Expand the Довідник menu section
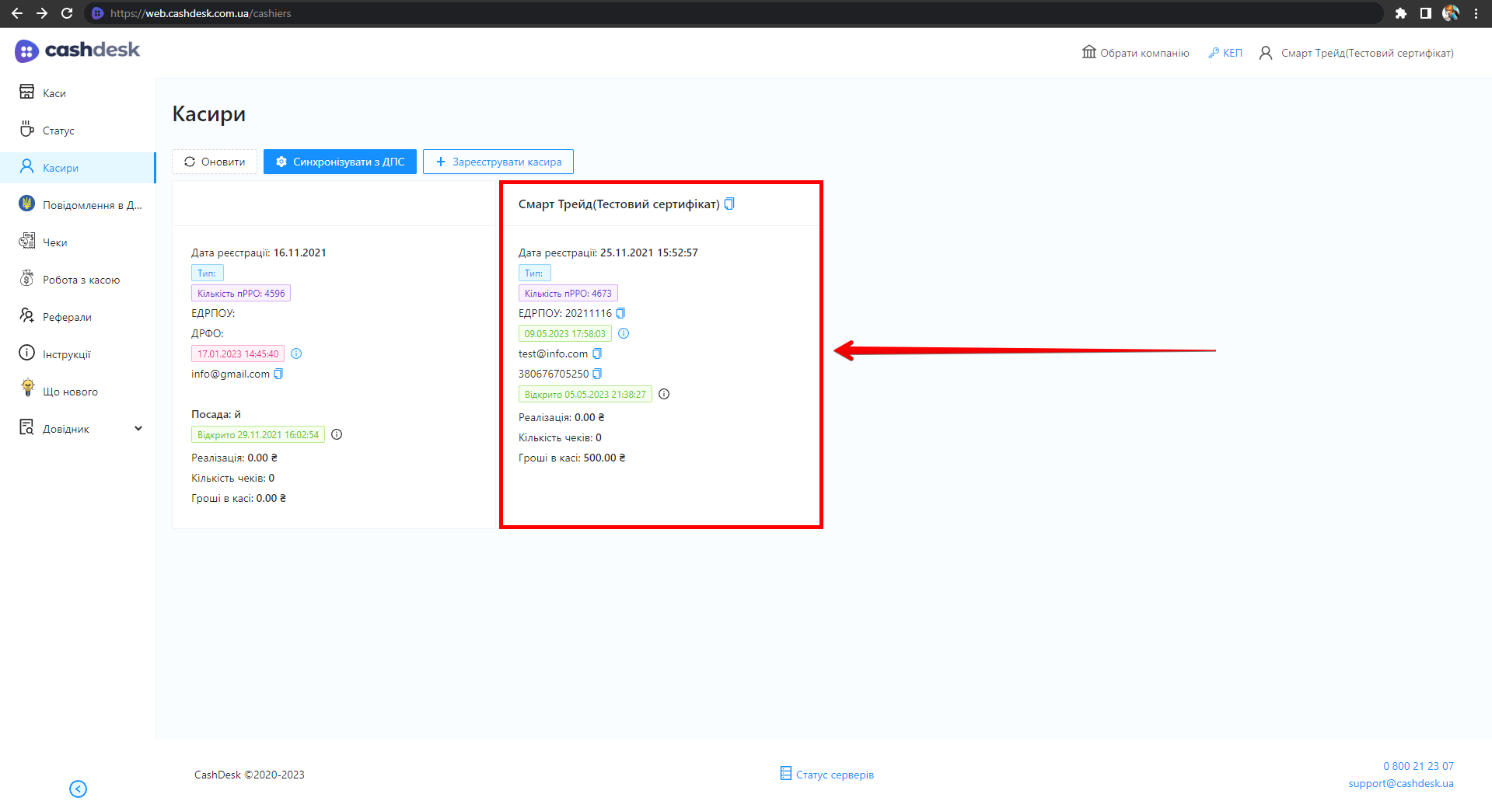 tap(138, 429)
